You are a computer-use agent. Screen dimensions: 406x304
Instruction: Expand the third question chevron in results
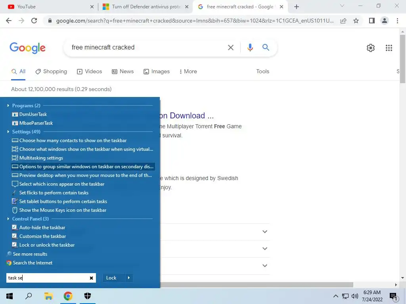click(264, 266)
